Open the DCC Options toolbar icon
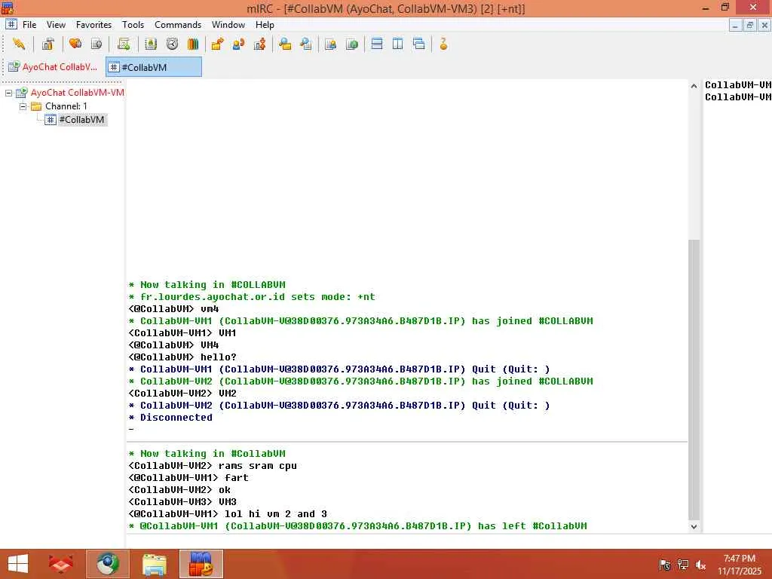The width and height of the screenshot is (772, 579). 259,44
